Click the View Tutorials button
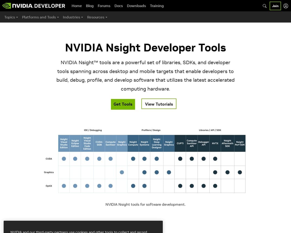 [x=159, y=104]
